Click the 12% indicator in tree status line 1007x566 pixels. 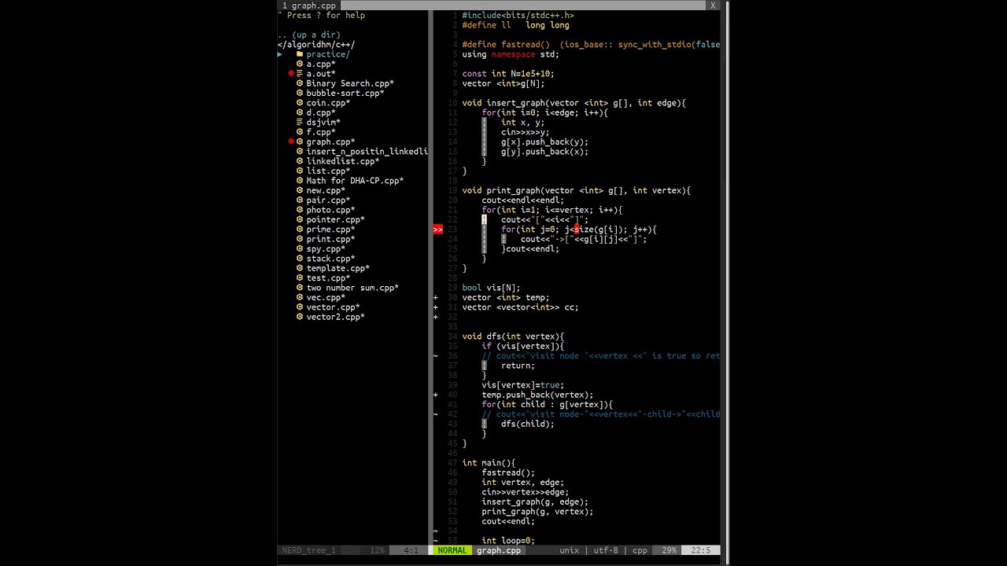tap(377, 550)
